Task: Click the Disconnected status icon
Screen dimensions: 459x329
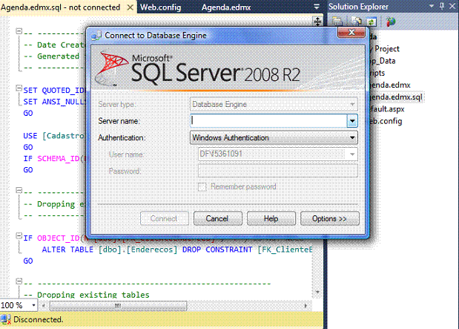Action: 6,319
